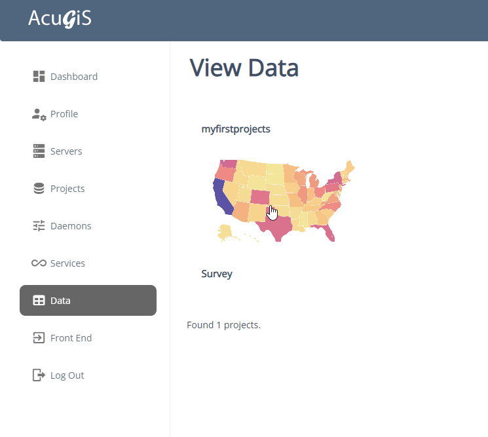
Task: Open the Daemons menu label
Action: coord(71,226)
